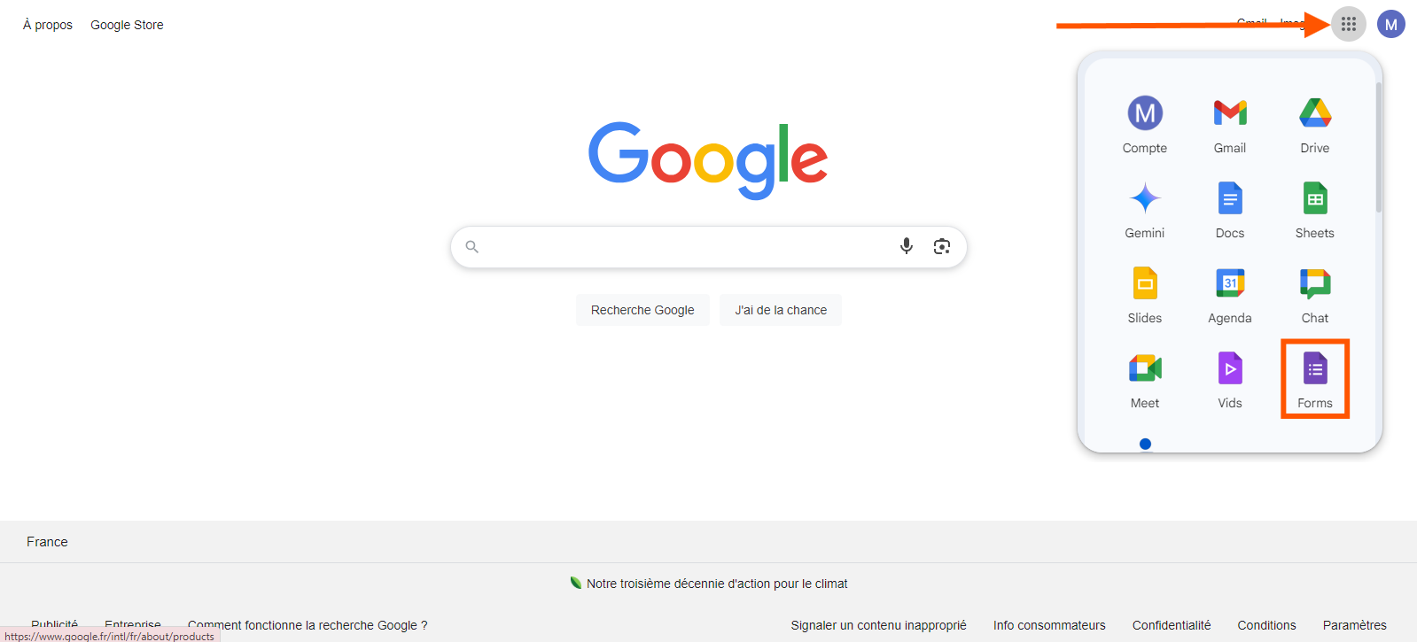Open the Forms app

[1315, 379]
